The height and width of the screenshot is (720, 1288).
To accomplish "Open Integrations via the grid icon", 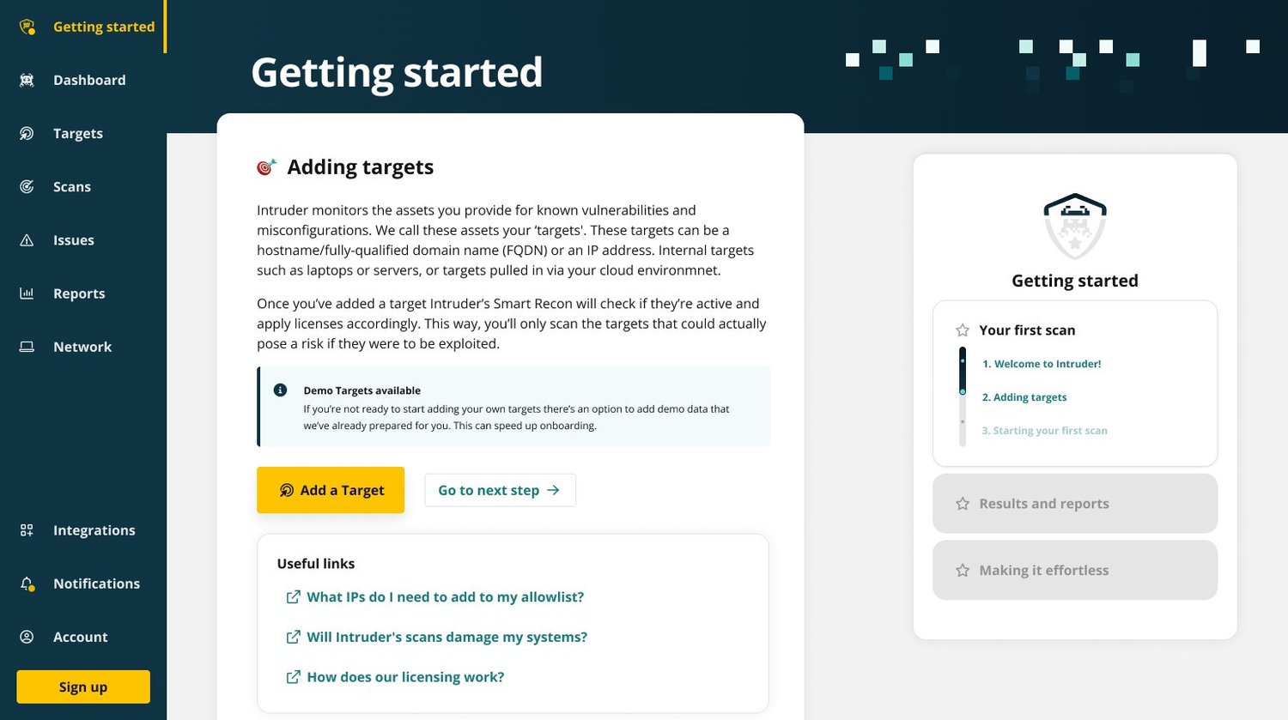I will click(26, 530).
